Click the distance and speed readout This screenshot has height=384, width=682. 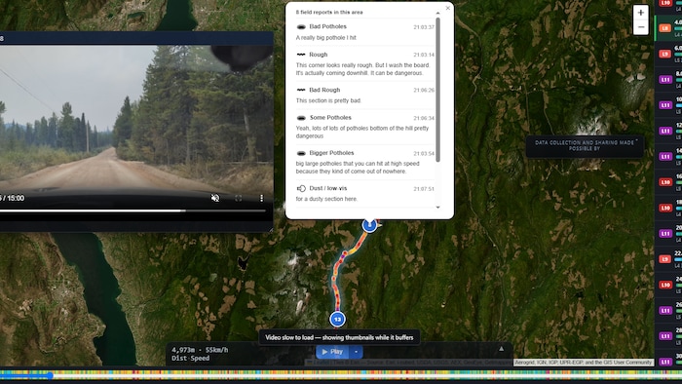(200, 354)
